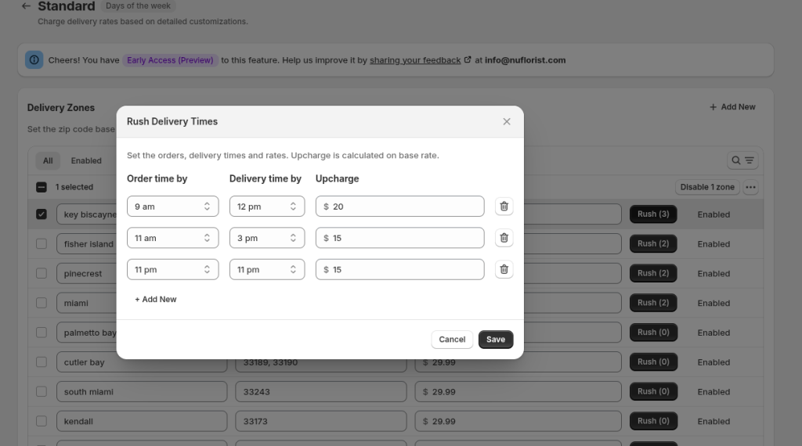Open the 9 am order time dropdown

pyautogui.click(x=172, y=207)
